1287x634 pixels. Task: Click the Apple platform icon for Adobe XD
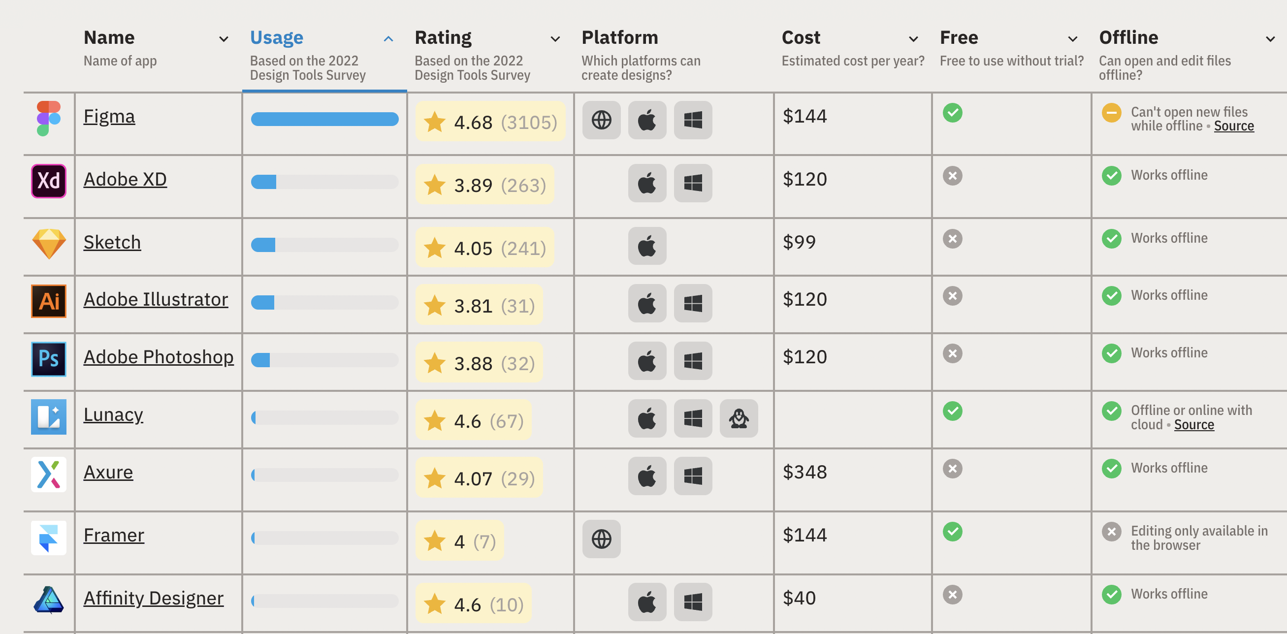647,183
